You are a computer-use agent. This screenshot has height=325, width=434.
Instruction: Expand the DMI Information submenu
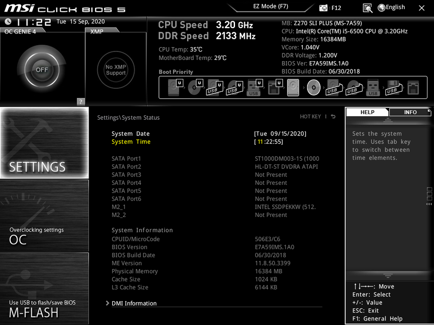point(134,303)
